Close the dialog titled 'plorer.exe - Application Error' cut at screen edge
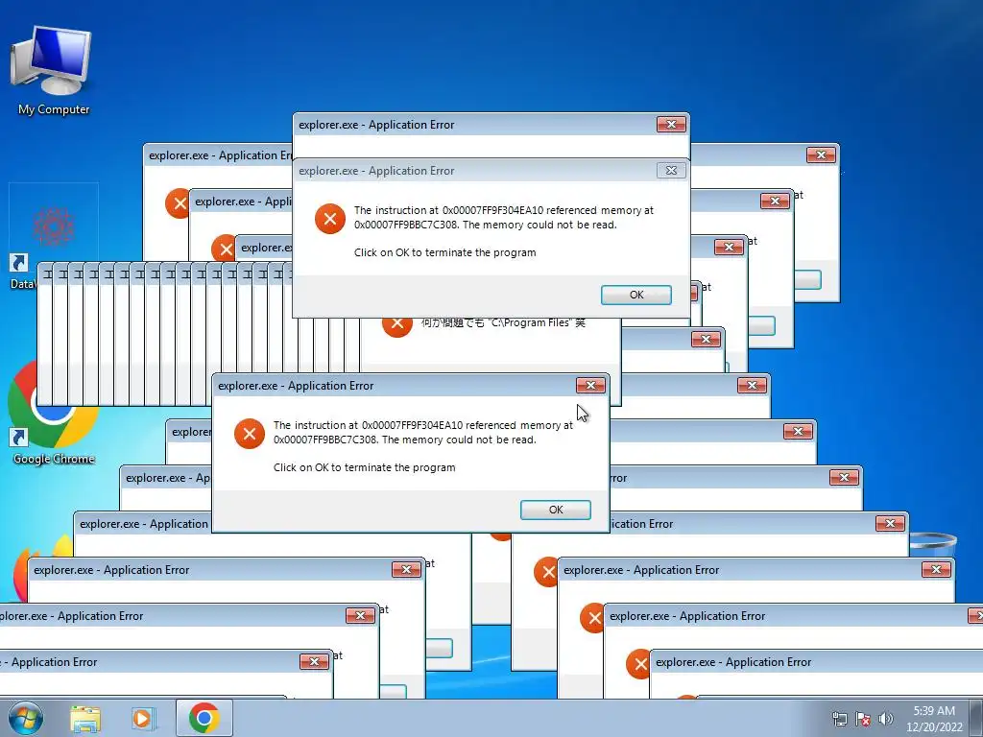 [361, 616]
